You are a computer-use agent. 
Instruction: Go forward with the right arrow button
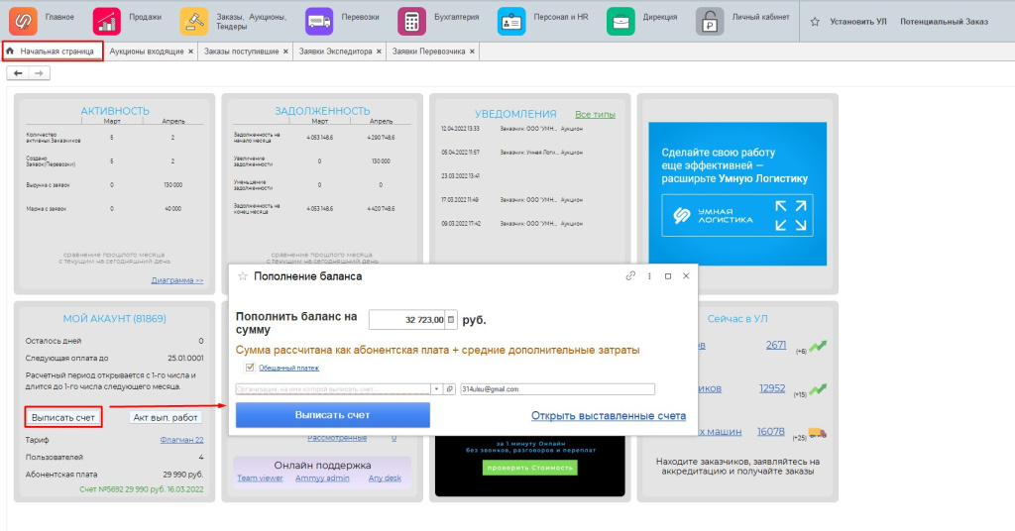click(39, 73)
